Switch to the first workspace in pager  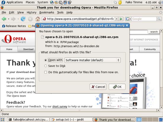[x=139, y=120]
